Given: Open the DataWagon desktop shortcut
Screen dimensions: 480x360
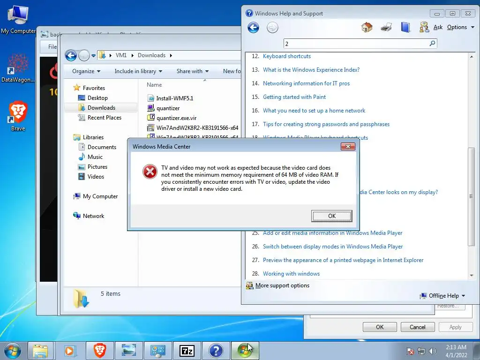Looking at the screenshot, I should (18, 68).
